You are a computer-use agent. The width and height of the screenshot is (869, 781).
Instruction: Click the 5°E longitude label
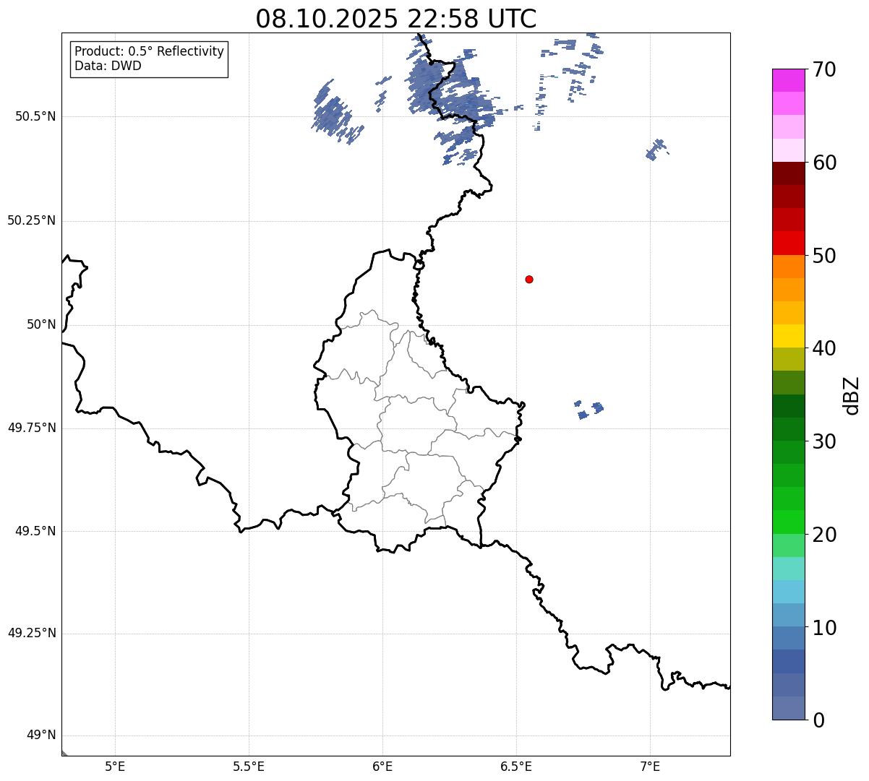tap(115, 766)
